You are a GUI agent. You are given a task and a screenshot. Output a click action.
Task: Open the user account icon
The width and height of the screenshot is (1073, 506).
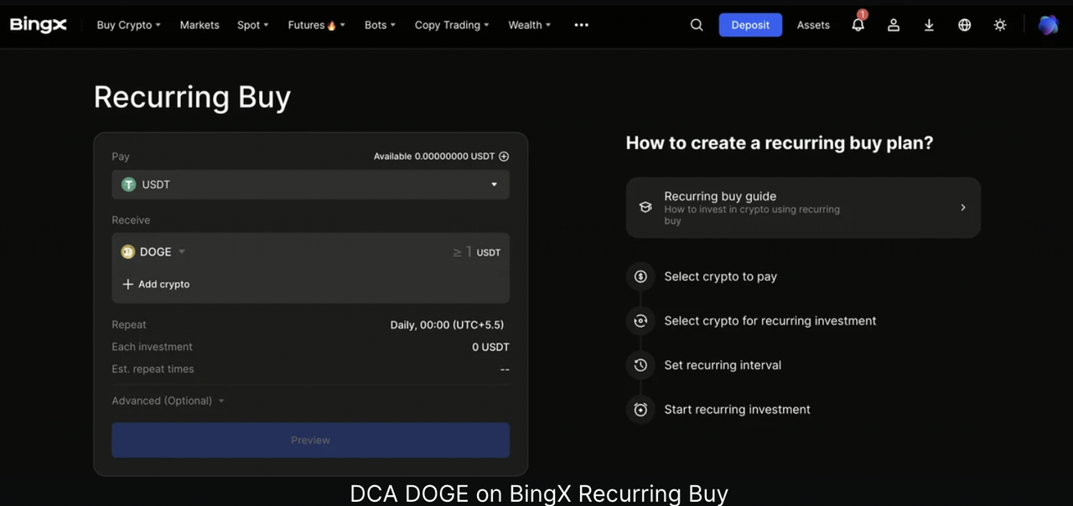894,25
